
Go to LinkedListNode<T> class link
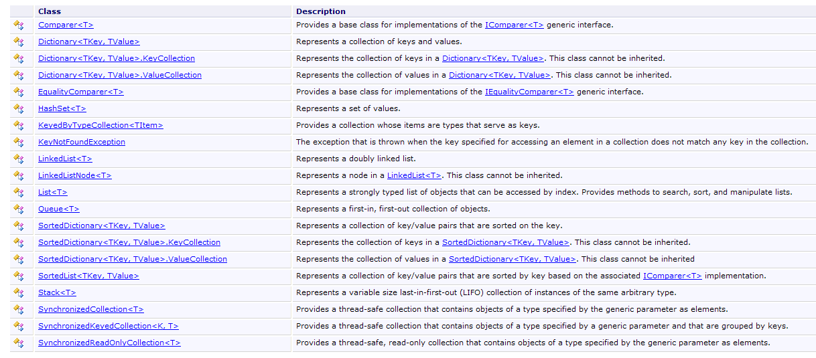pos(74,175)
